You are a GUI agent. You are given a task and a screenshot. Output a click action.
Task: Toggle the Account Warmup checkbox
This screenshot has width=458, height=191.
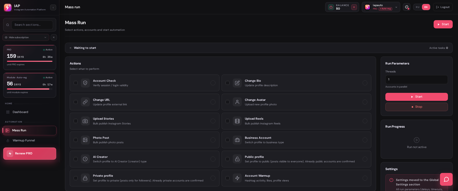point(227,178)
